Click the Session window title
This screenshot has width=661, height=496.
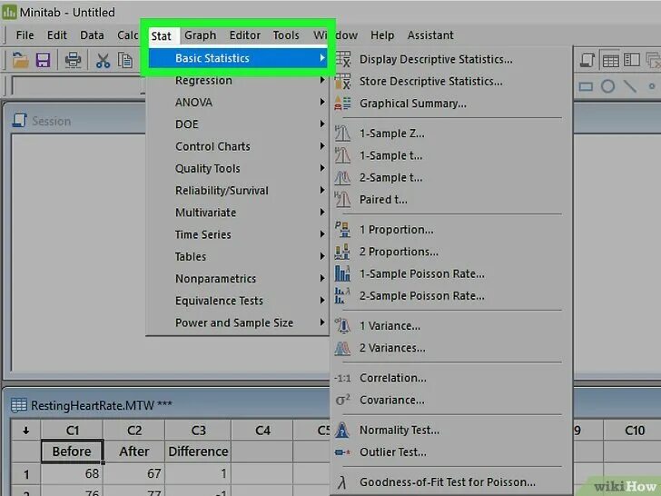(x=52, y=121)
